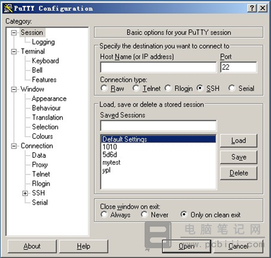
Task: Click the Host Name input field
Action: [x=158, y=67]
